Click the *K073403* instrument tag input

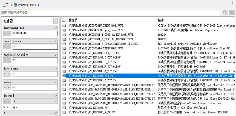[x=35, y=33]
